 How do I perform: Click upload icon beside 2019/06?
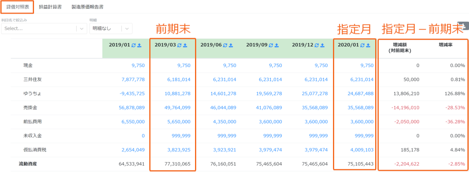tap(231, 45)
